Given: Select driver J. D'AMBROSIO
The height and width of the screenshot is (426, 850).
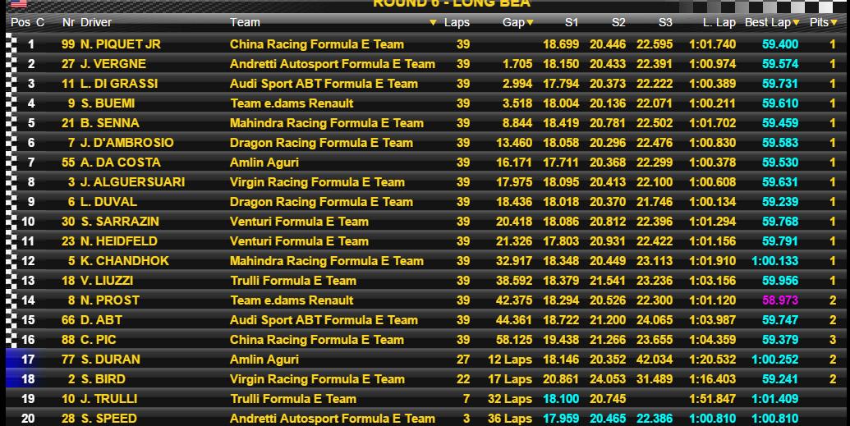Looking at the screenshot, I should pyautogui.click(x=126, y=143).
